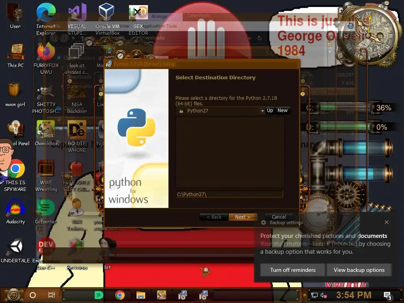Click the Up directory button
This screenshot has height=303, width=404.
coord(270,110)
